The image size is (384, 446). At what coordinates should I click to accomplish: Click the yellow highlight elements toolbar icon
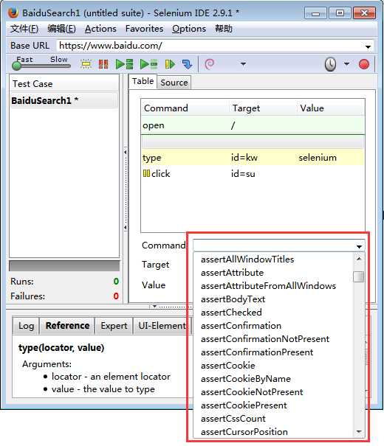coord(86,64)
